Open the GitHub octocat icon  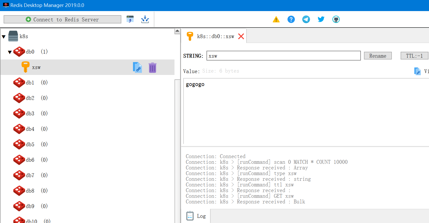pos(336,19)
